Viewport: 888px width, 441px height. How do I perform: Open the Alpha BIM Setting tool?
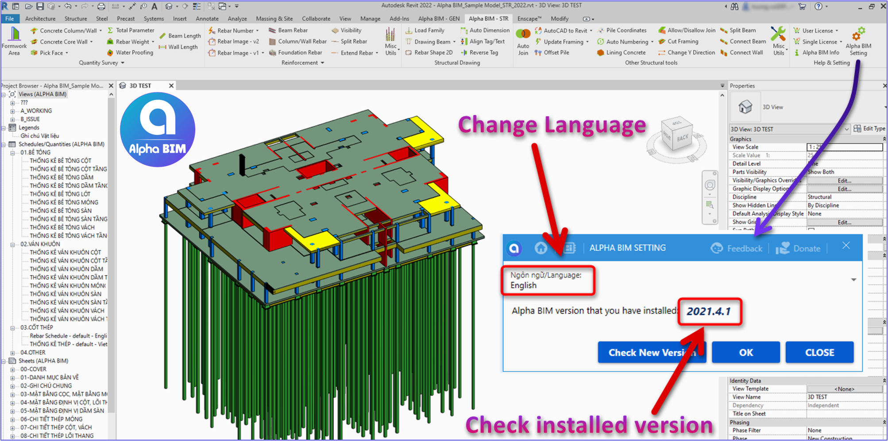[x=858, y=41]
